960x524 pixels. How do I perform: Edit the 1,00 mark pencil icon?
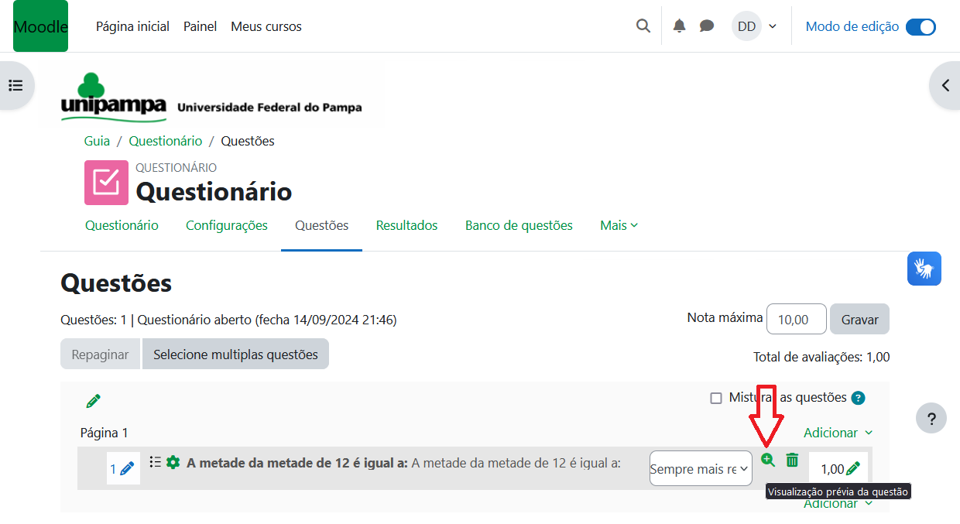click(x=853, y=468)
